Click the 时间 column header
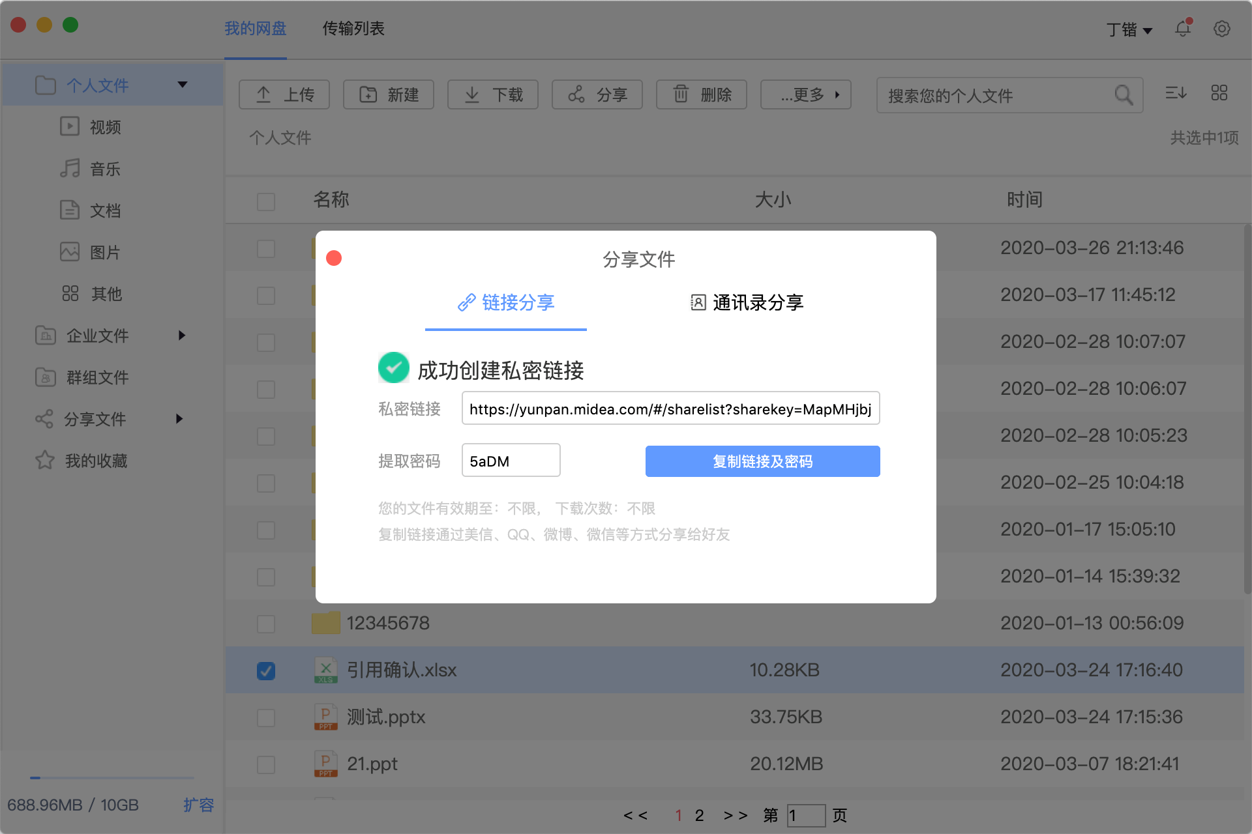 pos(1025,199)
